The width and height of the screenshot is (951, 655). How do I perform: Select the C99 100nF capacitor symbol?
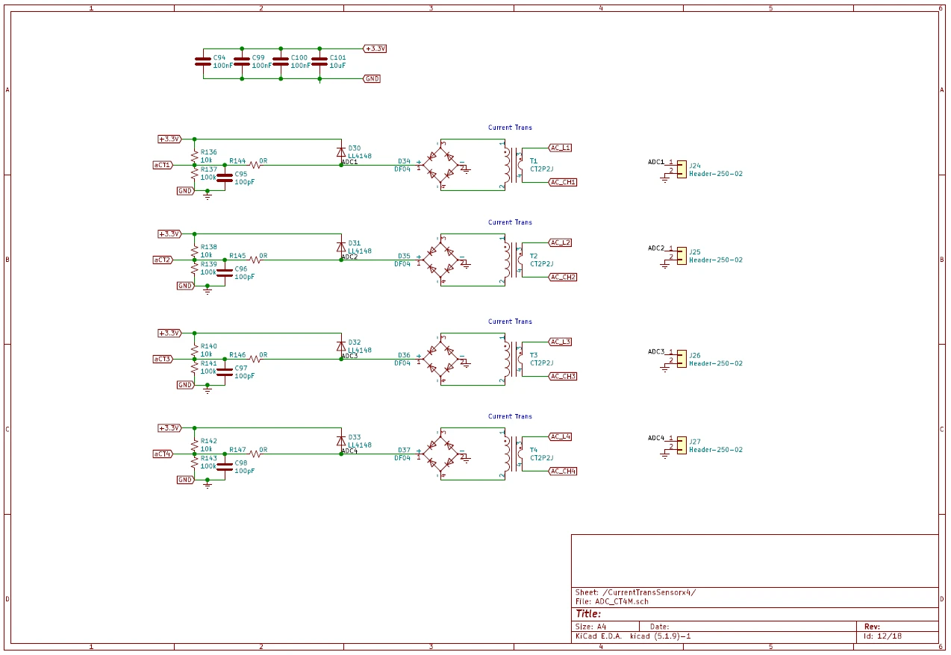pyautogui.click(x=242, y=62)
